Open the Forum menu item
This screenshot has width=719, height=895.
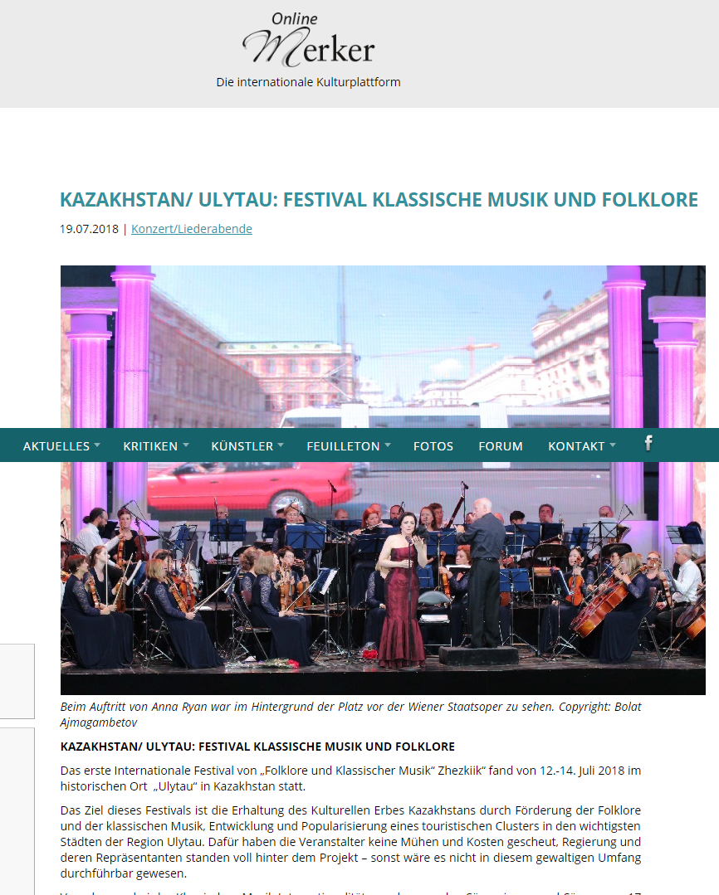pos(501,446)
